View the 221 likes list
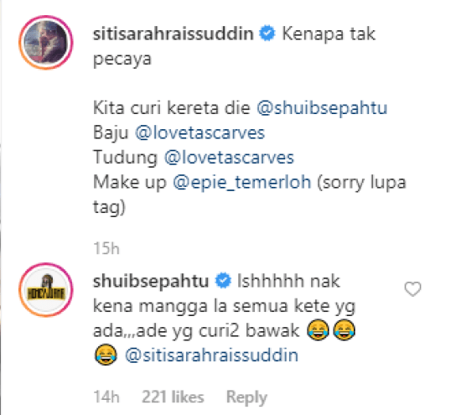This screenshot has height=415, width=456. coord(173,397)
